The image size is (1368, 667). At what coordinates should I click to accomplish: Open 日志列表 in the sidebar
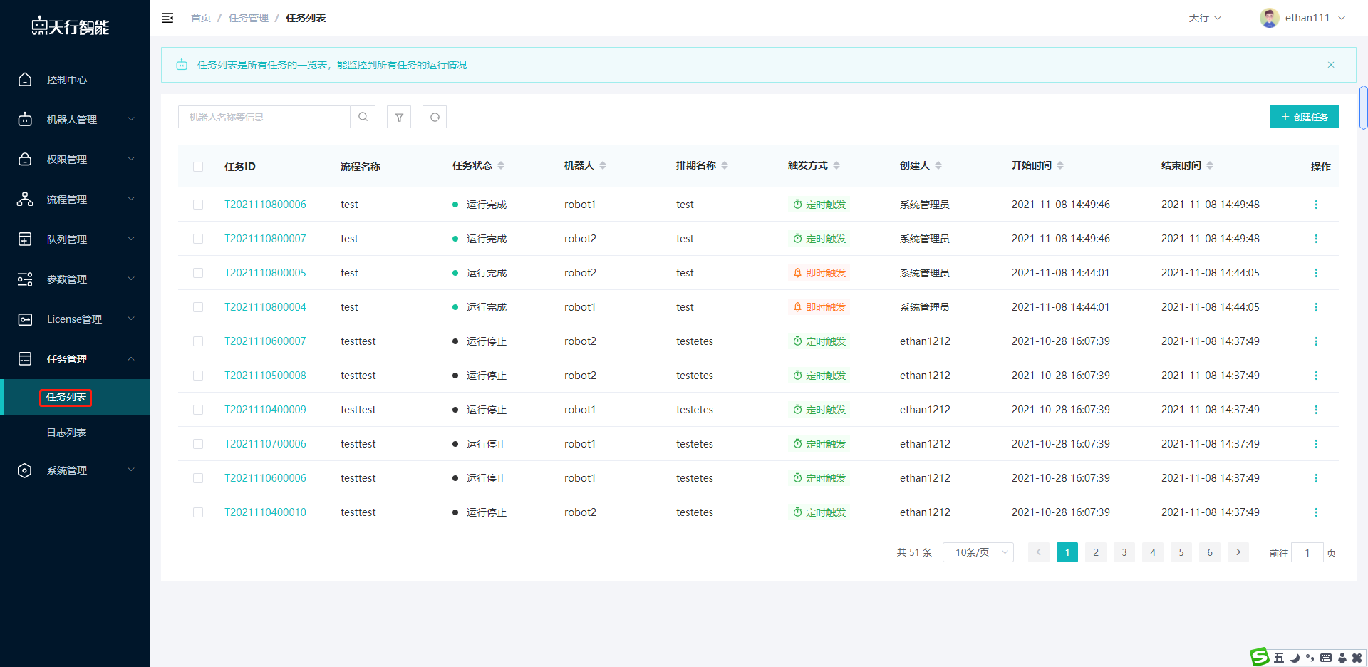click(x=75, y=433)
